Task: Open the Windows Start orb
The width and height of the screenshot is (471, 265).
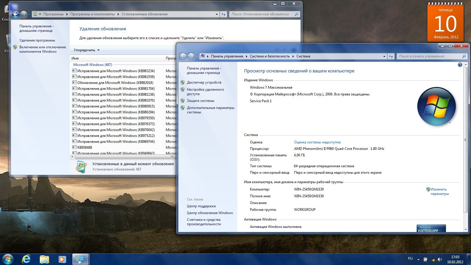Action: point(8,259)
